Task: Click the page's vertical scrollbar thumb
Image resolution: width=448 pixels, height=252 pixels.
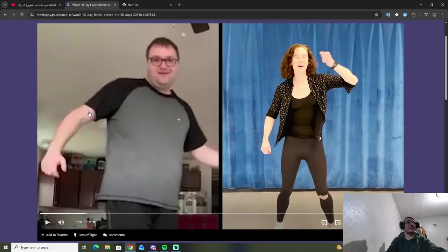Action: (446, 67)
